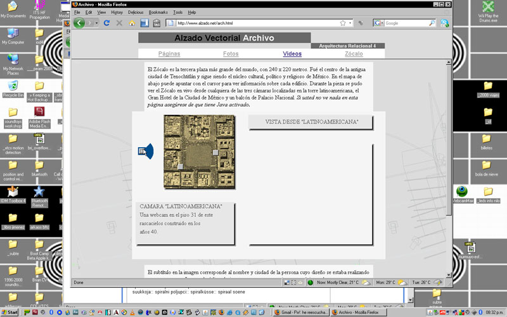Click the blue Latinoamericana camera icon
Screen dimensions: 507x317
(146, 151)
